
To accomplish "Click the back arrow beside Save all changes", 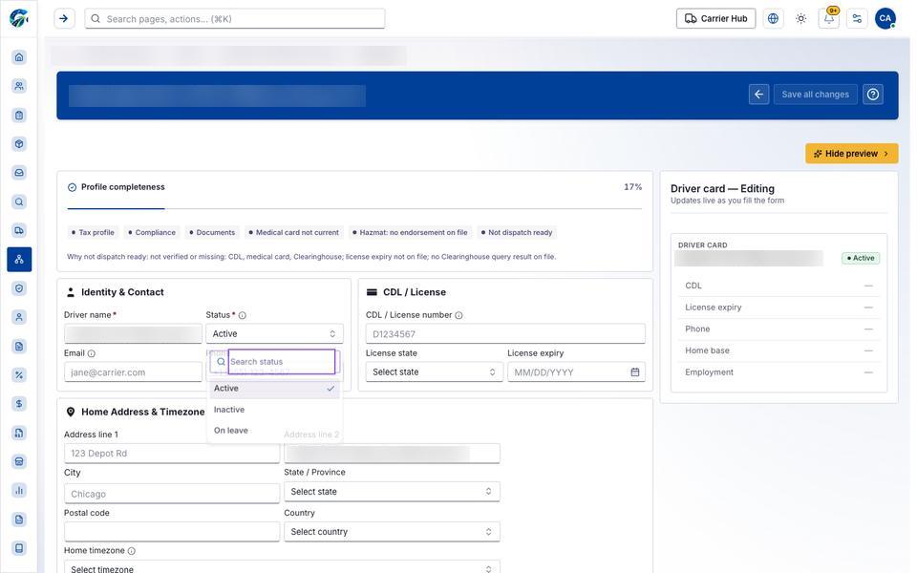I will [x=758, y=95].
